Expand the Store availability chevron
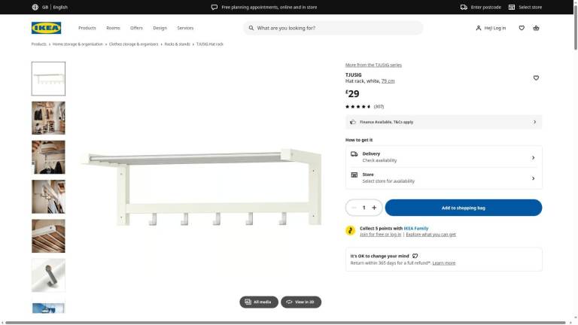578x325 pixels. coord(533,178)
